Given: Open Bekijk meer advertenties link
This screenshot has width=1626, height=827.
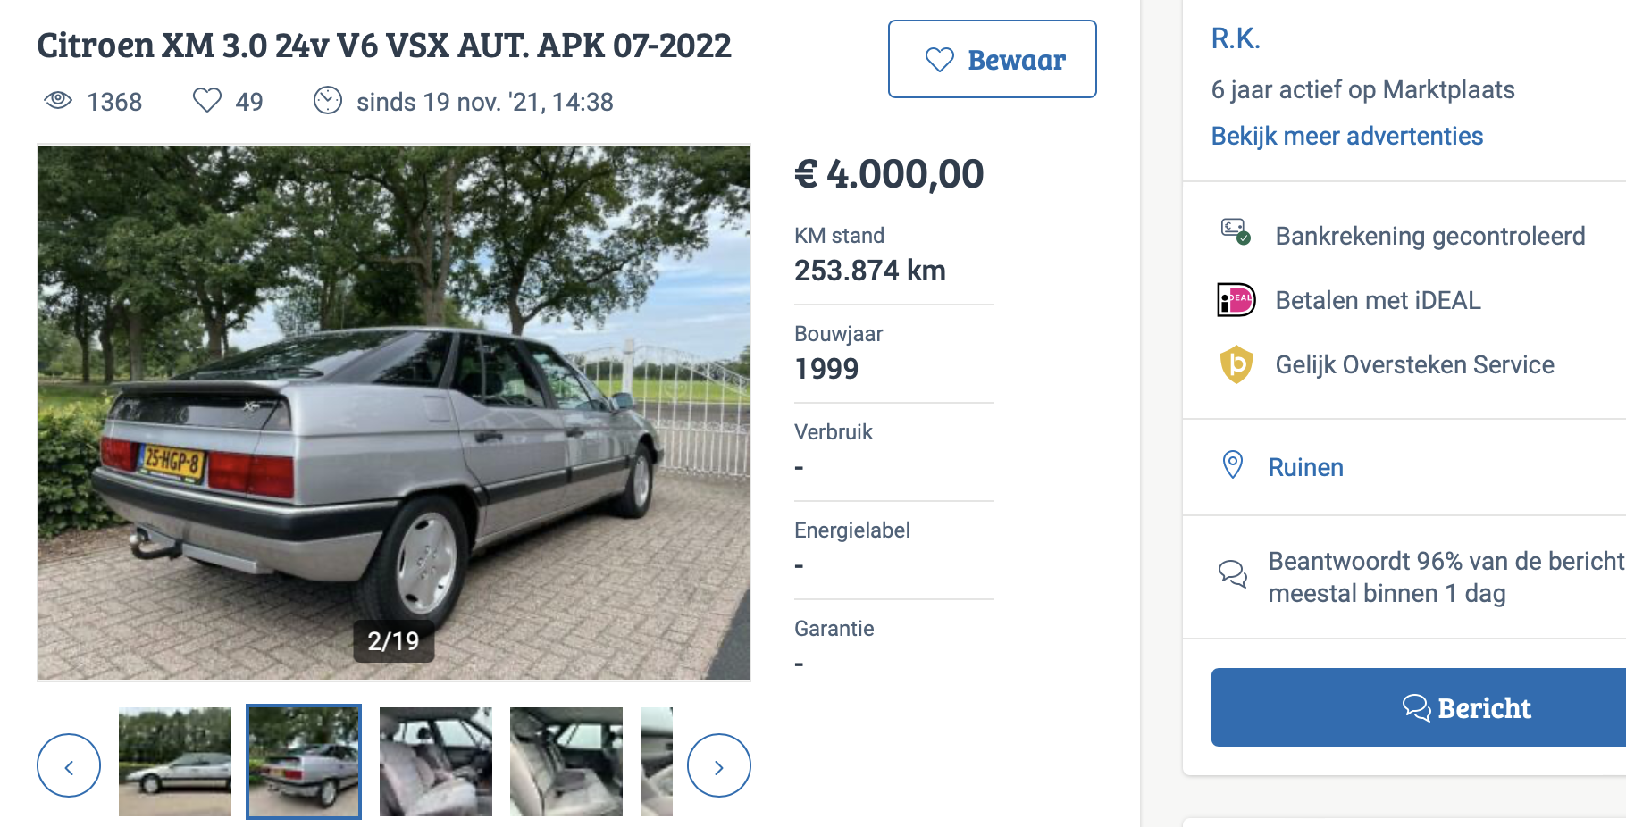Looking at the screenshot, I should [1347, 136].
